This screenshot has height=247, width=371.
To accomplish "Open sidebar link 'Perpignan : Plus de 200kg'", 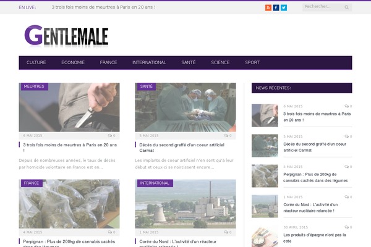I will coord(315,177).
